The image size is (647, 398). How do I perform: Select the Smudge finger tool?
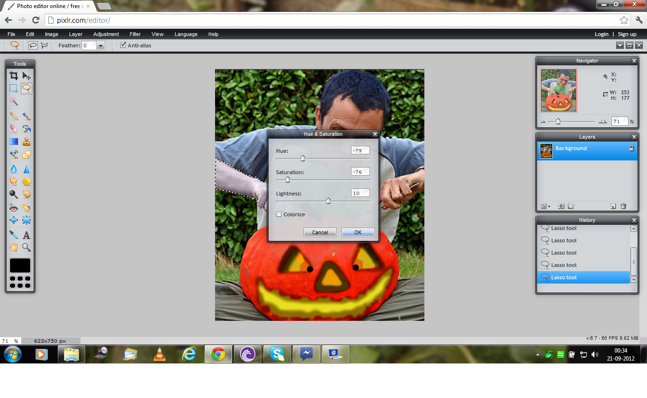(x=14, y=181)
